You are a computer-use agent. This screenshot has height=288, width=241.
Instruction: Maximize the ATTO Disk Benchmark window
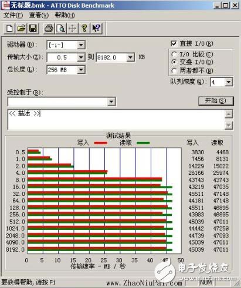pyautogui.click(x=226, y=5)
